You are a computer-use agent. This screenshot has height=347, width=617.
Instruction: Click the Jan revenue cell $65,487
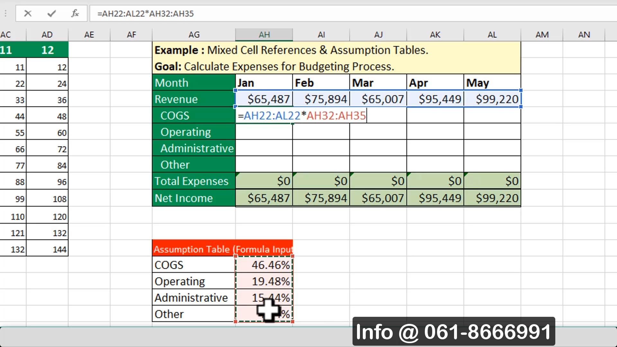pyautogui.click(x=264, y=99)
